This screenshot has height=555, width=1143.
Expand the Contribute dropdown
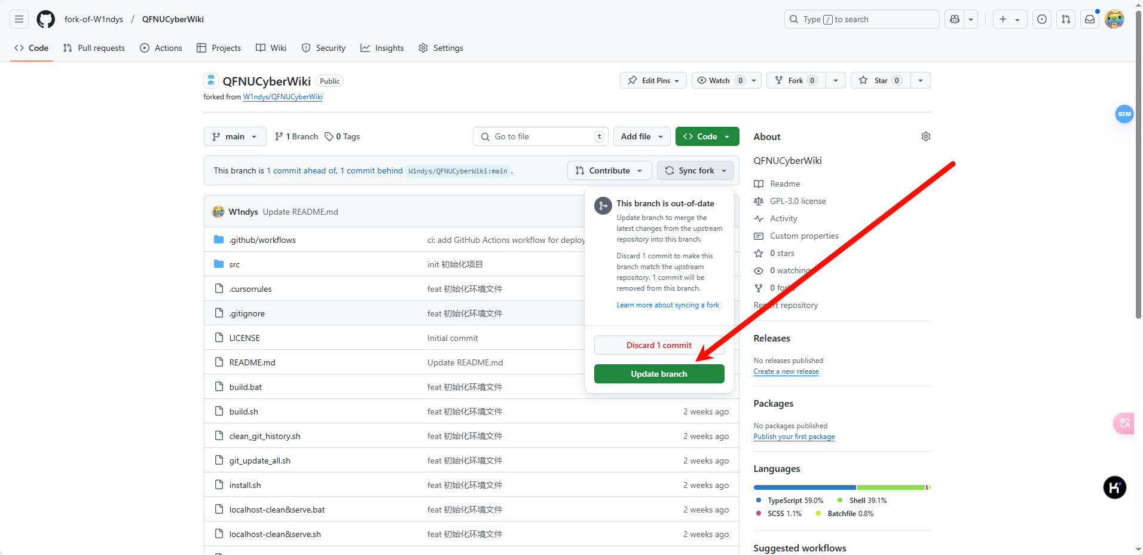(x=609, y=170)
